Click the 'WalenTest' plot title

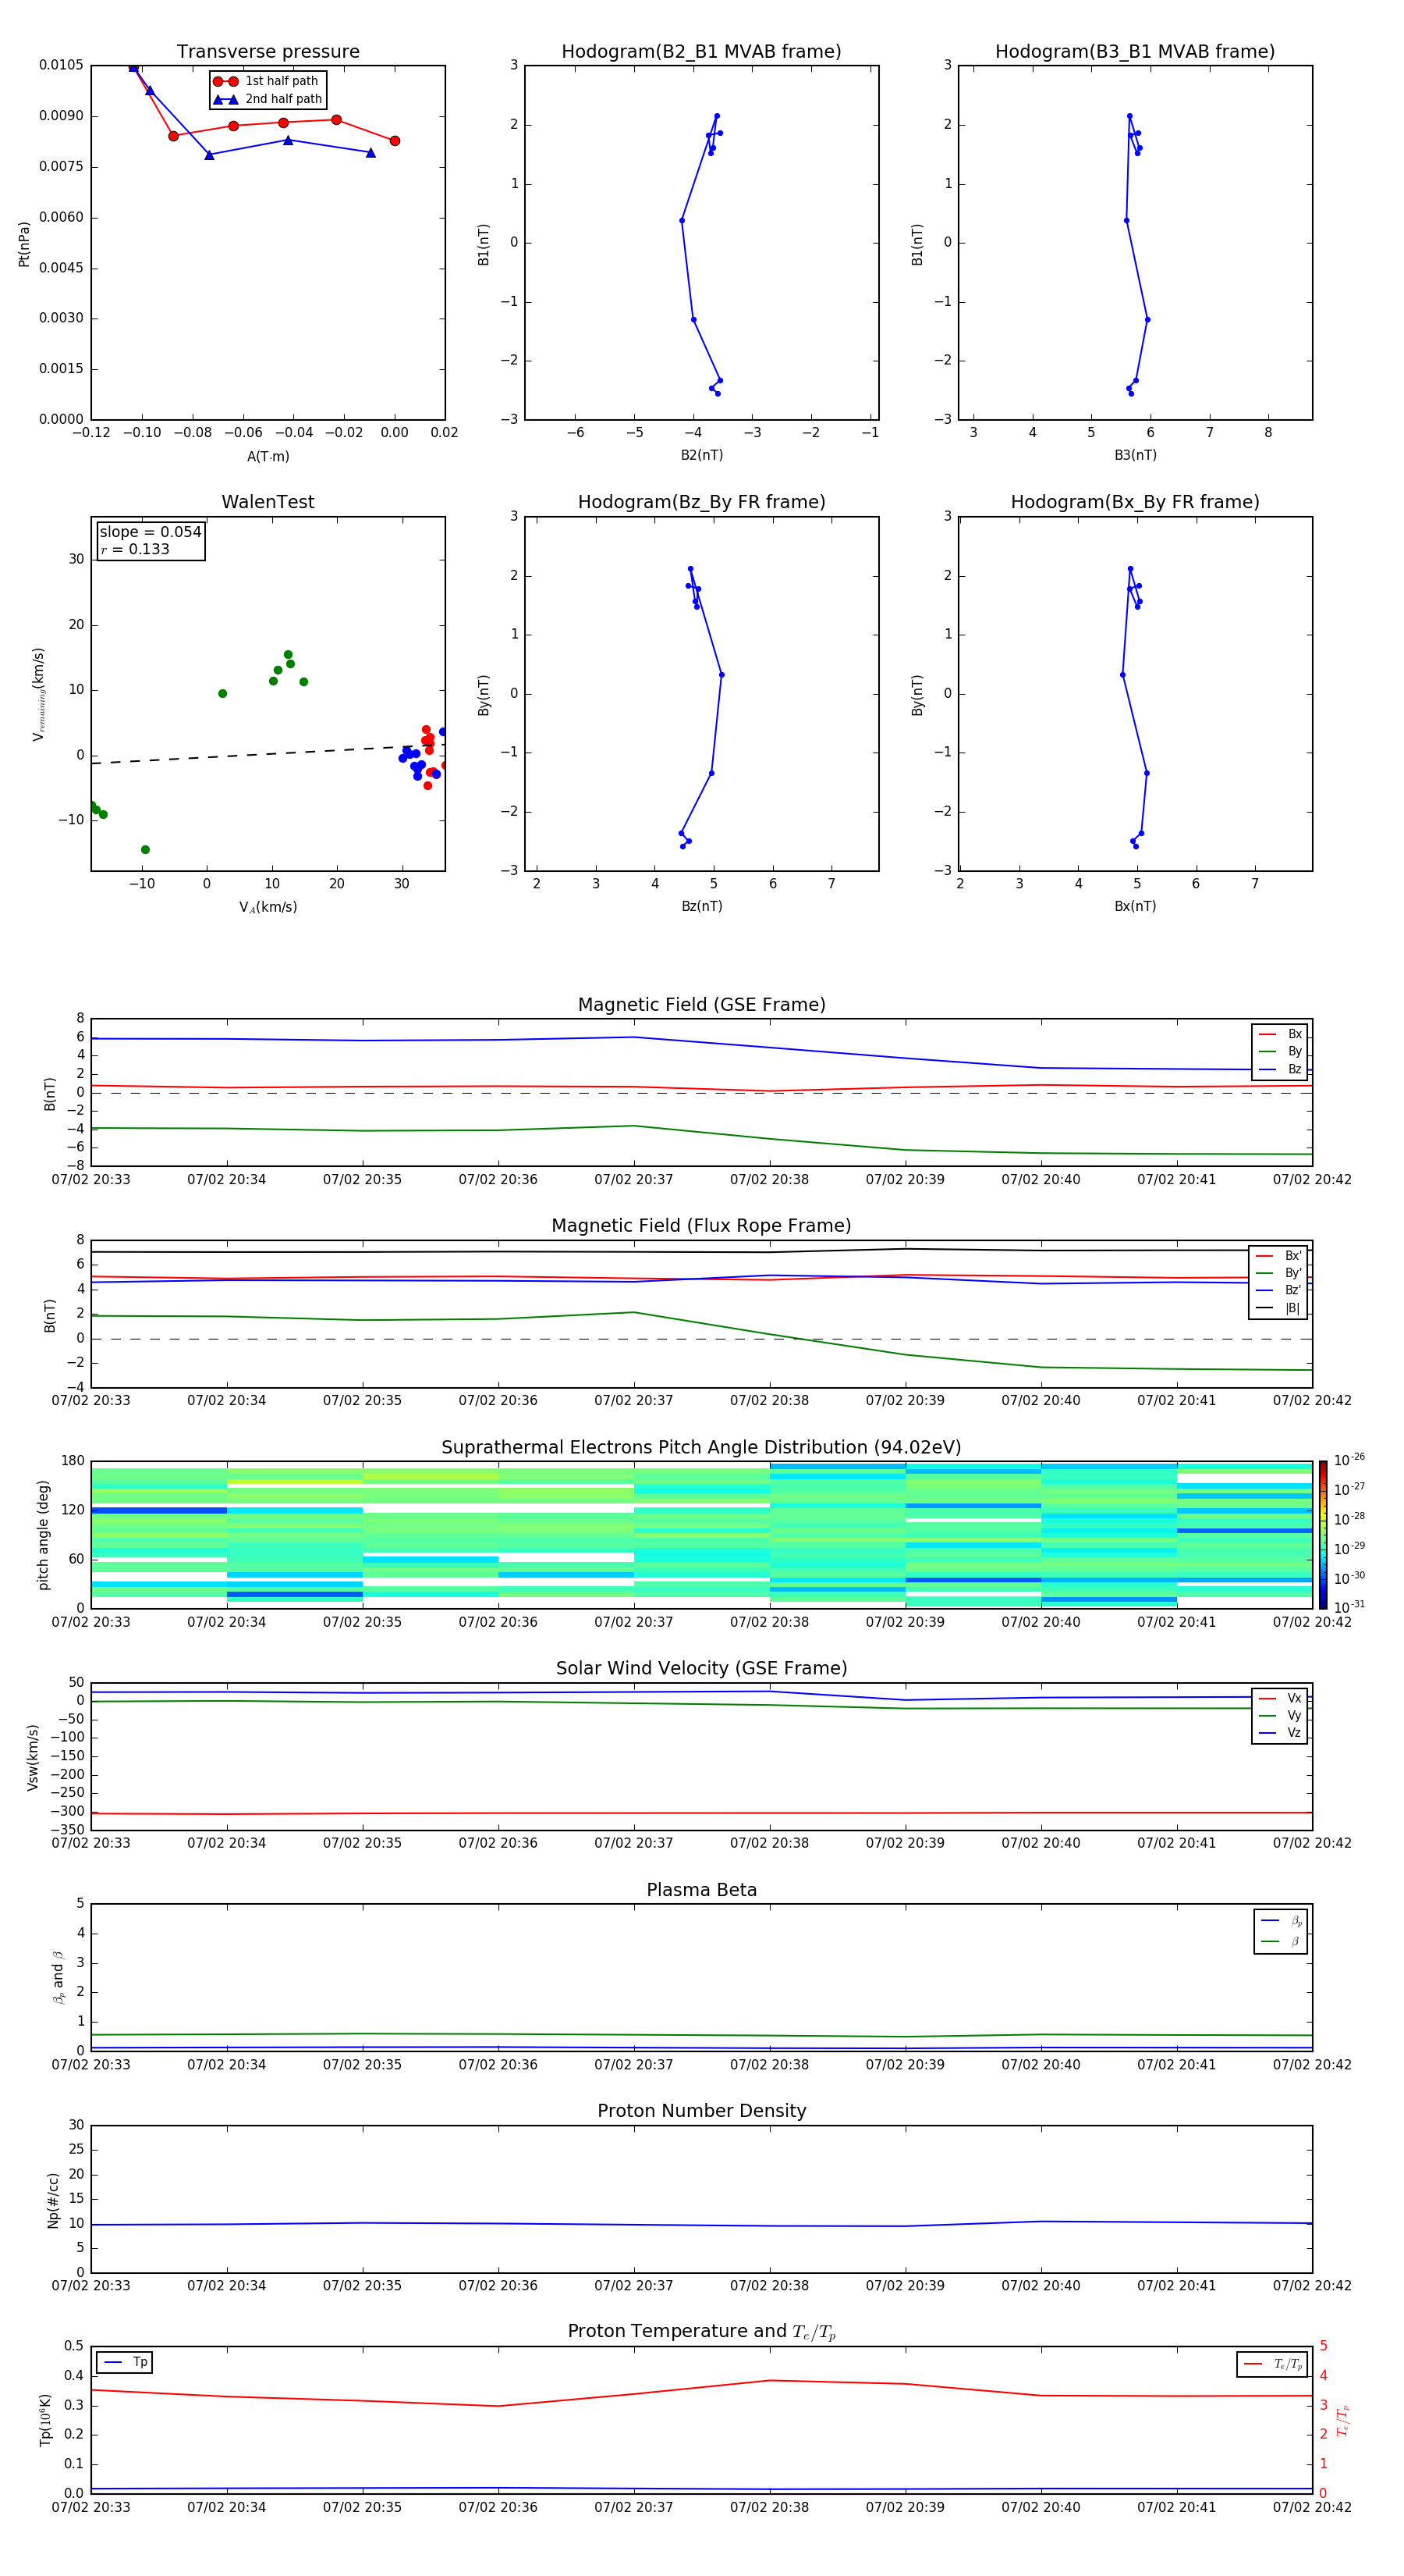pos(268,502)
